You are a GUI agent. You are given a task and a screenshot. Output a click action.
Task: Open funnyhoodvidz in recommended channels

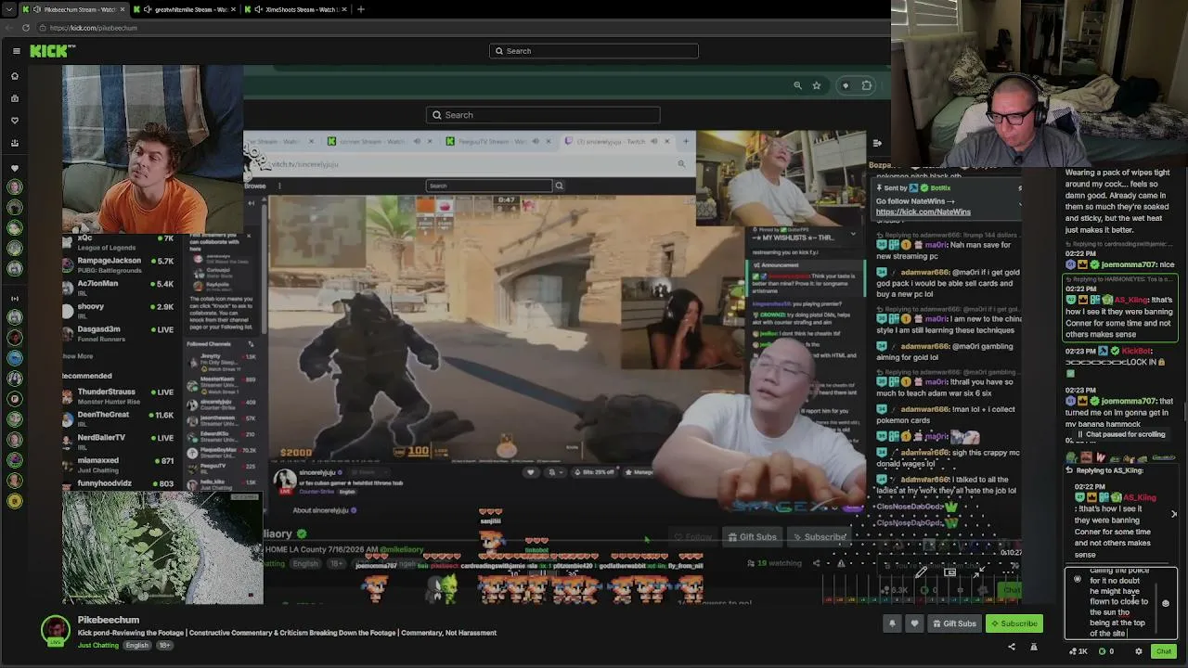pos(118,483)
